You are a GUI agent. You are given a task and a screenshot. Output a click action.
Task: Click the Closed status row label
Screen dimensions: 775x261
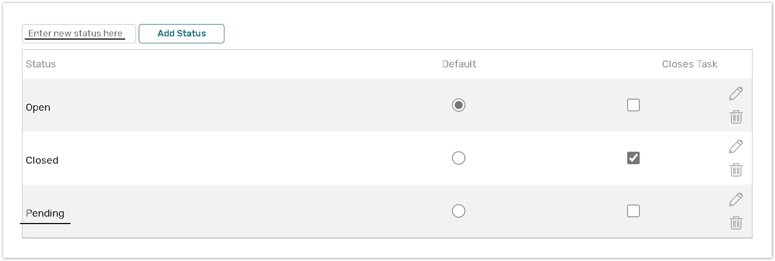pos(42,160)
